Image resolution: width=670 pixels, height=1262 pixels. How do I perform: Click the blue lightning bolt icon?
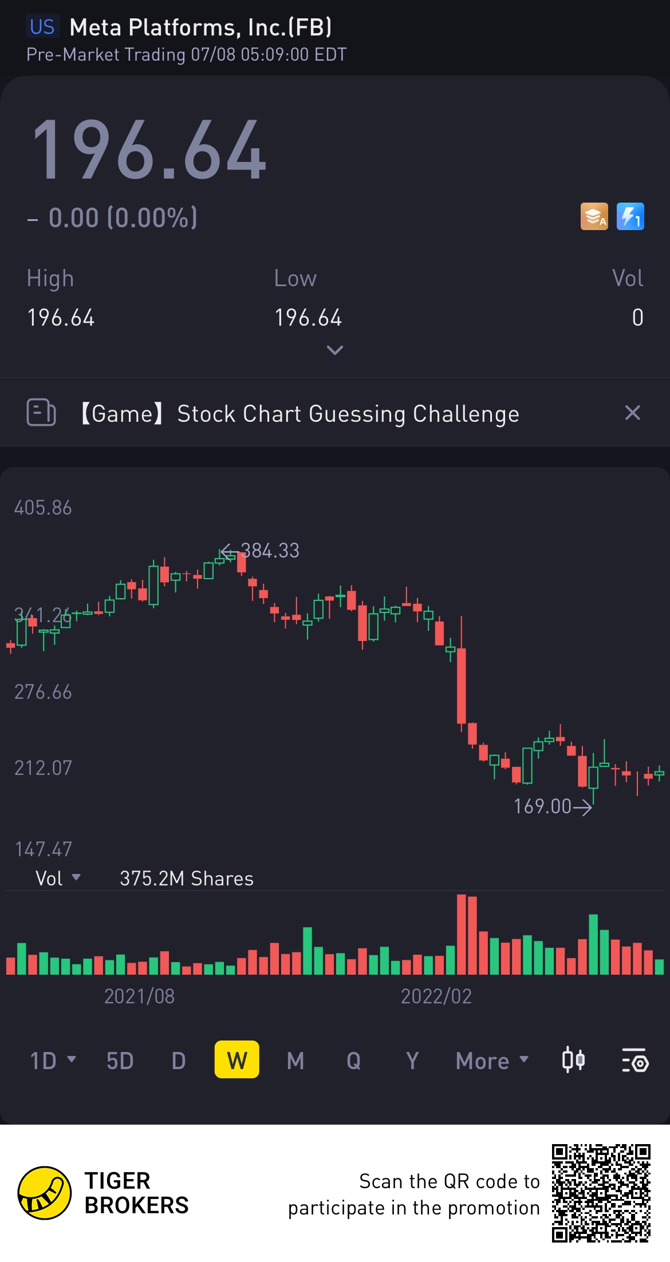click(630, 216)
